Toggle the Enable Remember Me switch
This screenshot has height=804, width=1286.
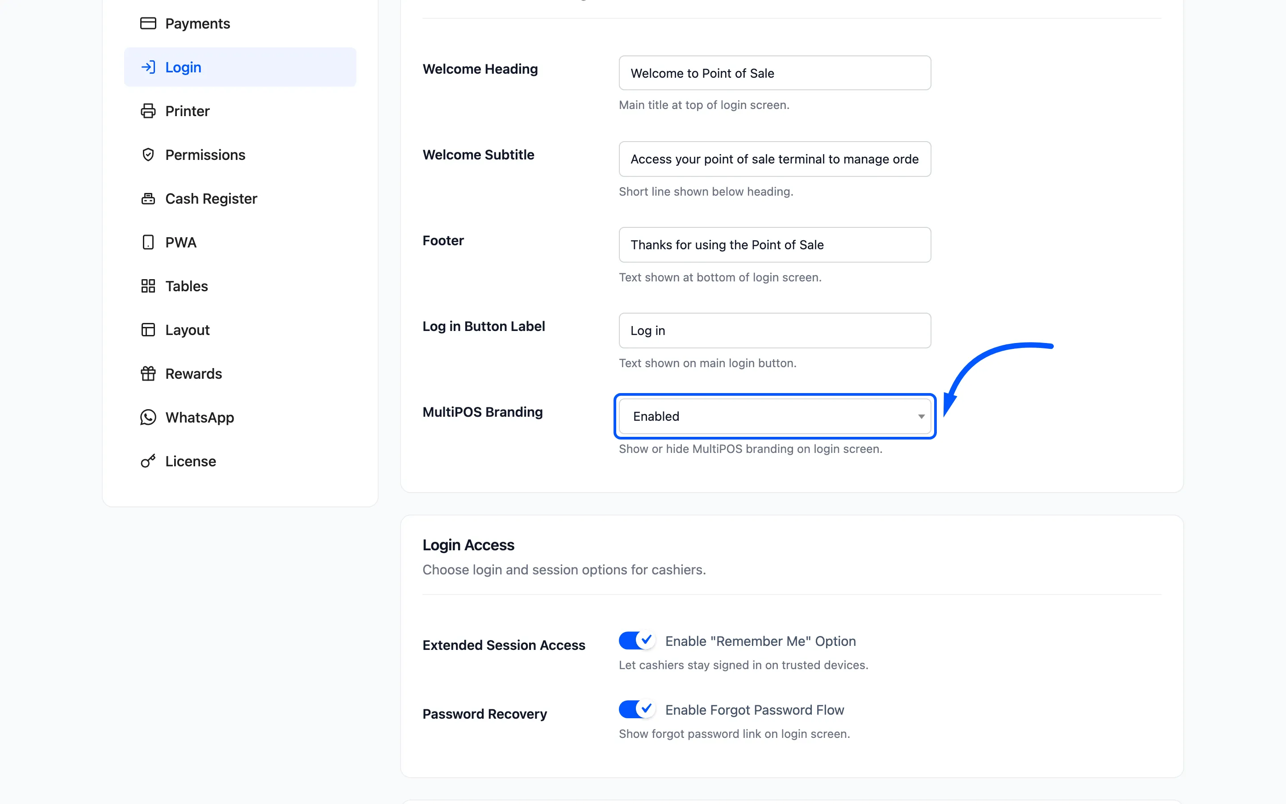637,640
